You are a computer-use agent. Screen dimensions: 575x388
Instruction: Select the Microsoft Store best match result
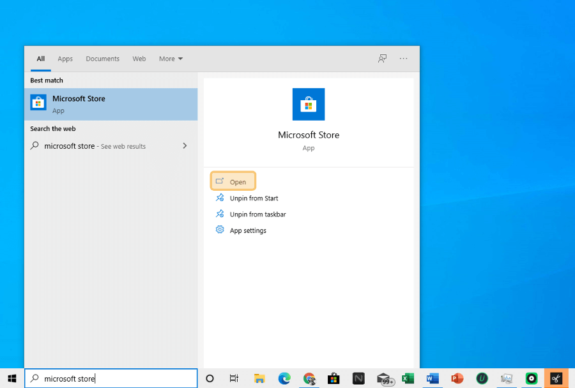111,104
